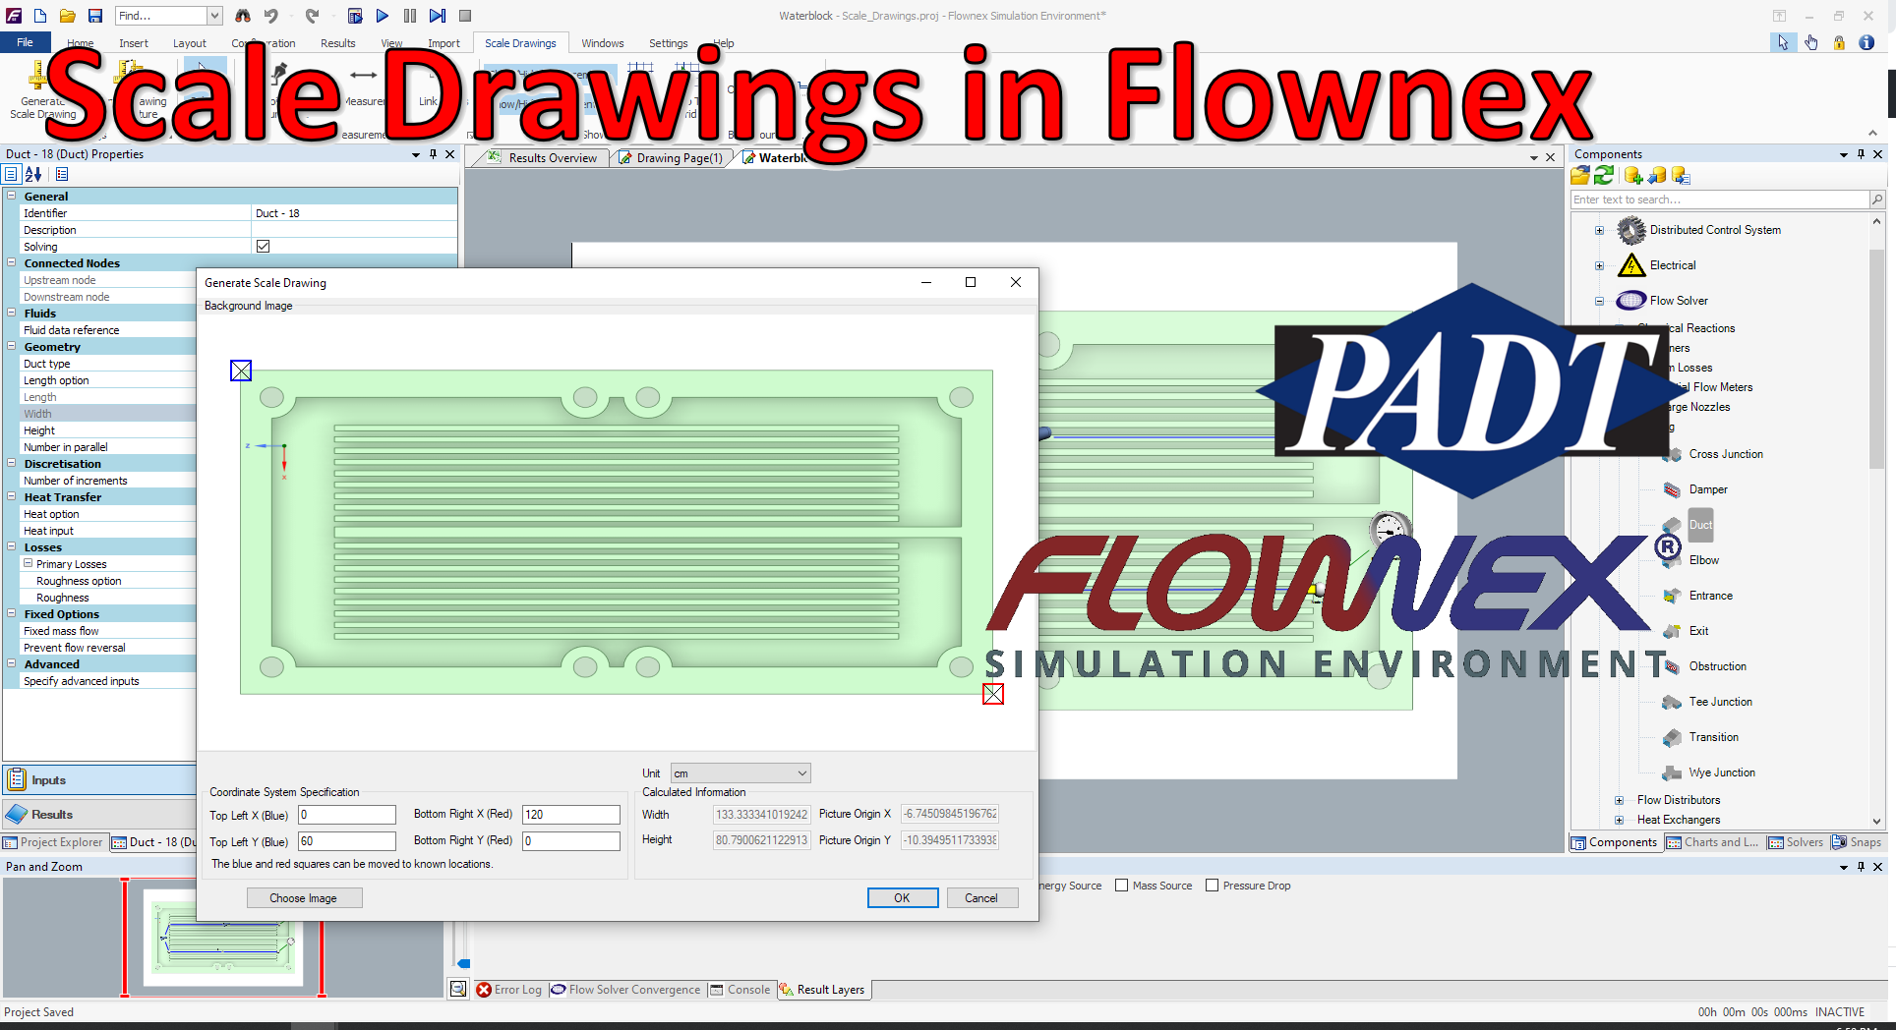
Task: Expand the Heat Exchangers node
Action: pyautogui.click(x=1619, y=820)
